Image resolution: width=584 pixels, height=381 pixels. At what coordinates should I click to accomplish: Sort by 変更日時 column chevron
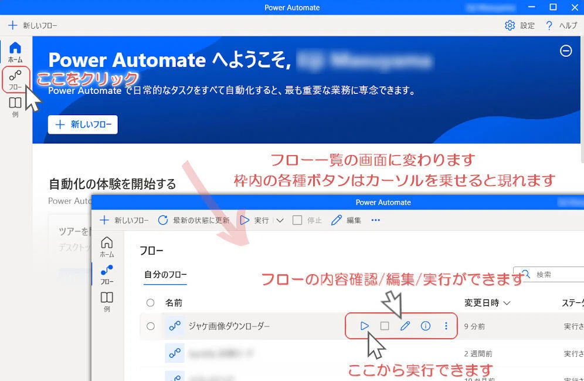tap(507, 303)
